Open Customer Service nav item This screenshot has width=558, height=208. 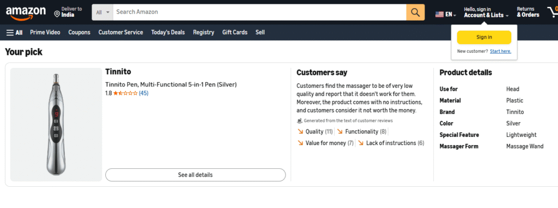coord(120,32)
